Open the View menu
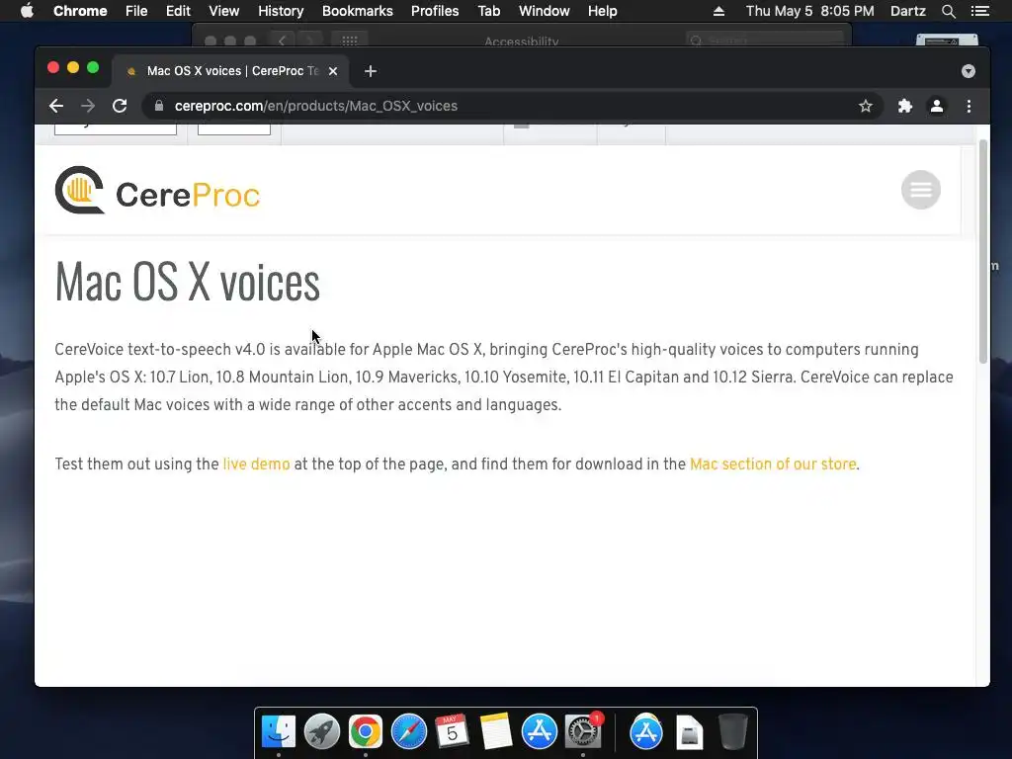Viewport: 1012px width, 759px height. 224,11
